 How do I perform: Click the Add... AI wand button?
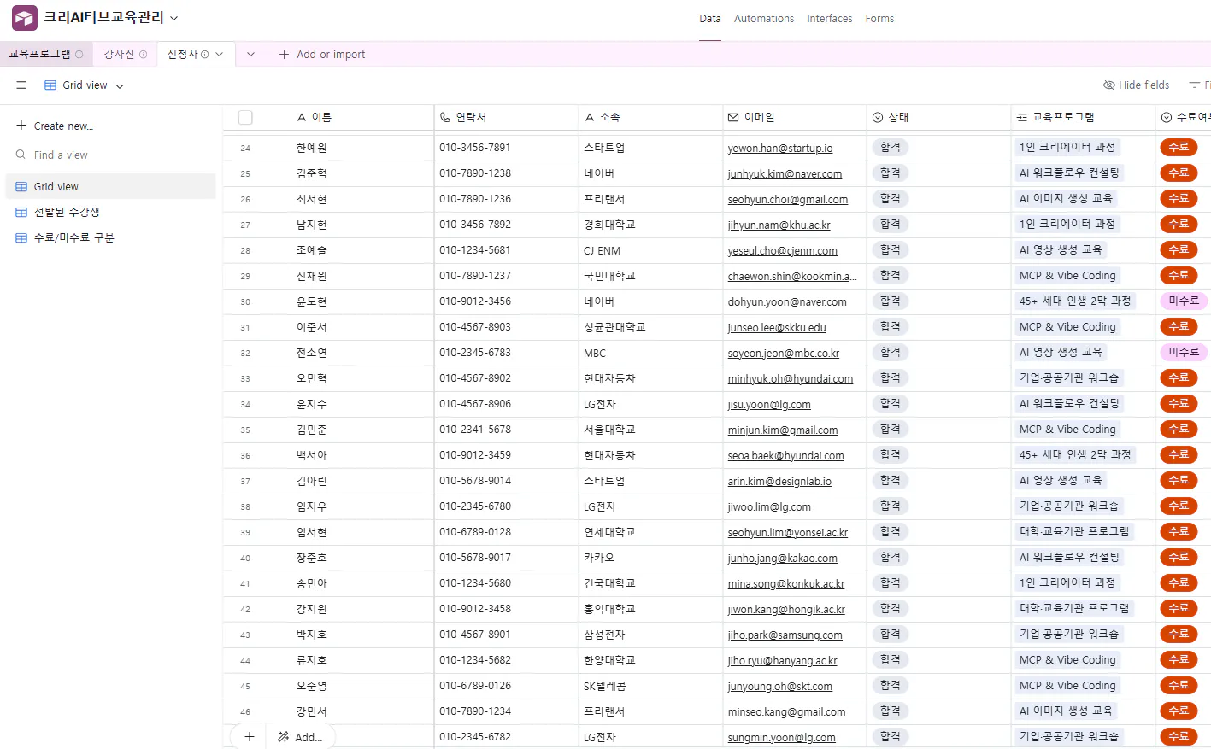coord(299,737)
